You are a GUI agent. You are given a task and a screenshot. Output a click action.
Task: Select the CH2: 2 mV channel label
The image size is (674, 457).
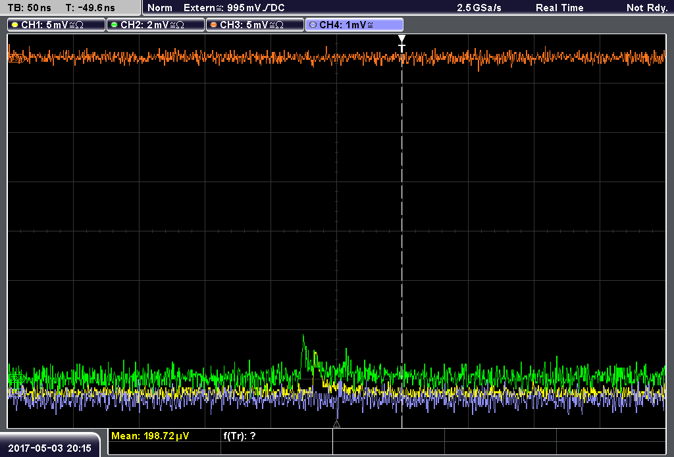tap(155, 25)
